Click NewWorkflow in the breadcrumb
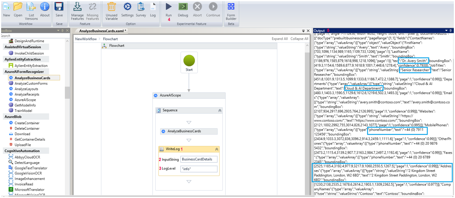 point(86,39)
